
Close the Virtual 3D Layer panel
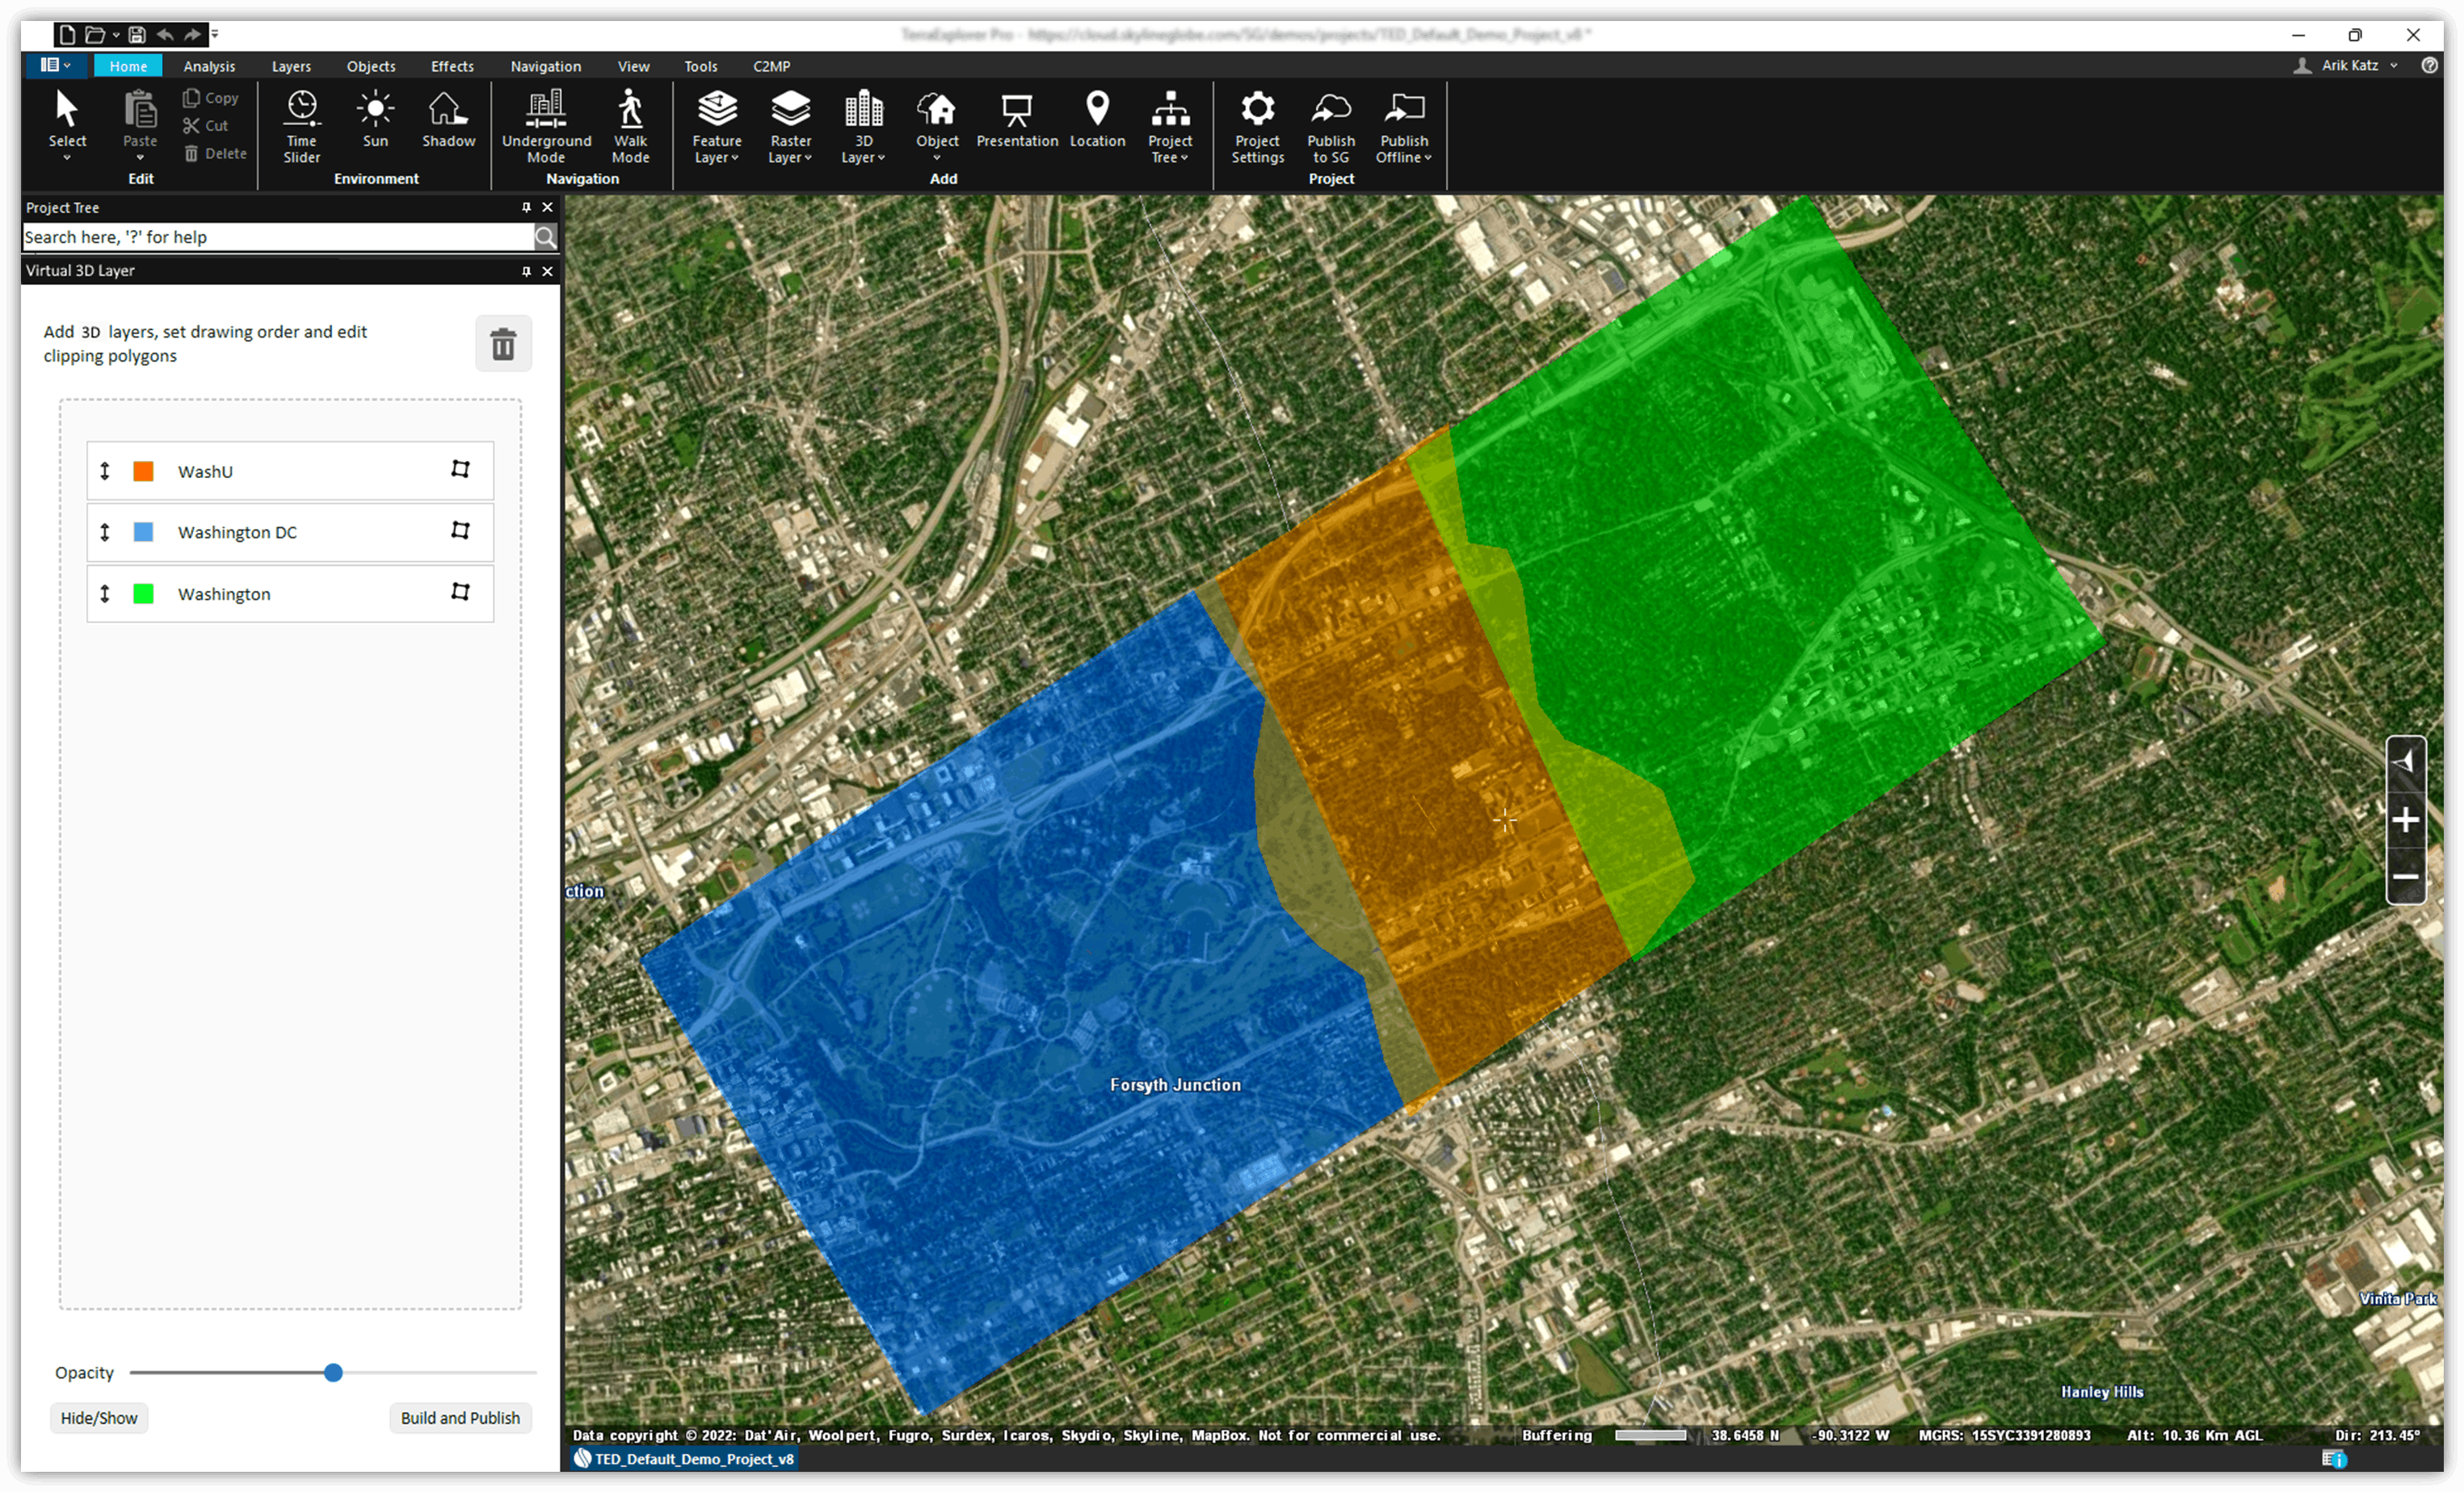(x=547, y=272)
